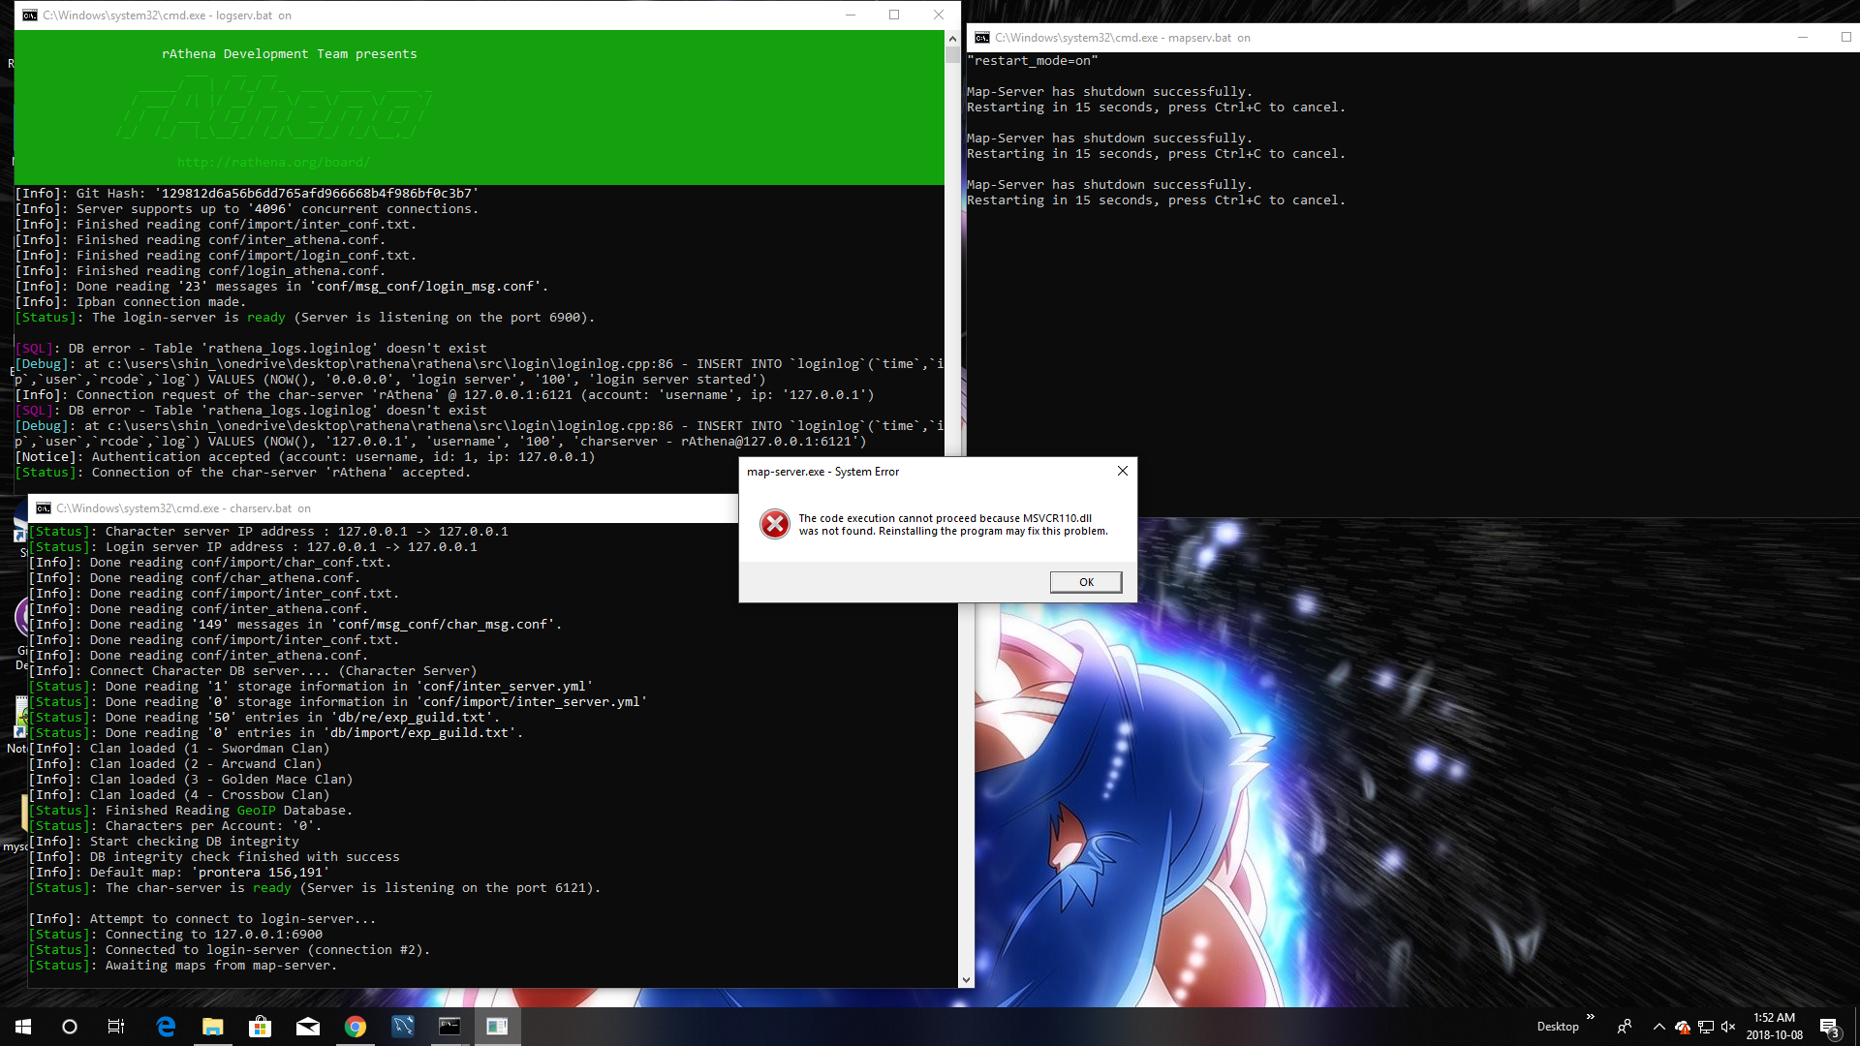Screen dimensions: 1860x1046
Task: Click the logserv.bat vertical scrollbar thumb
Action: click(952, 55)
